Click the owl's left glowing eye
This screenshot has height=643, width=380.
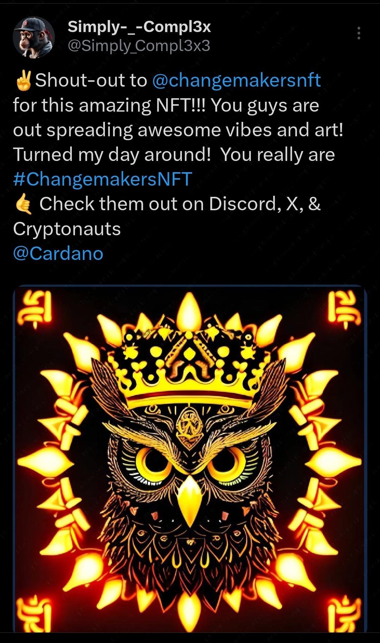coord(152,460)
